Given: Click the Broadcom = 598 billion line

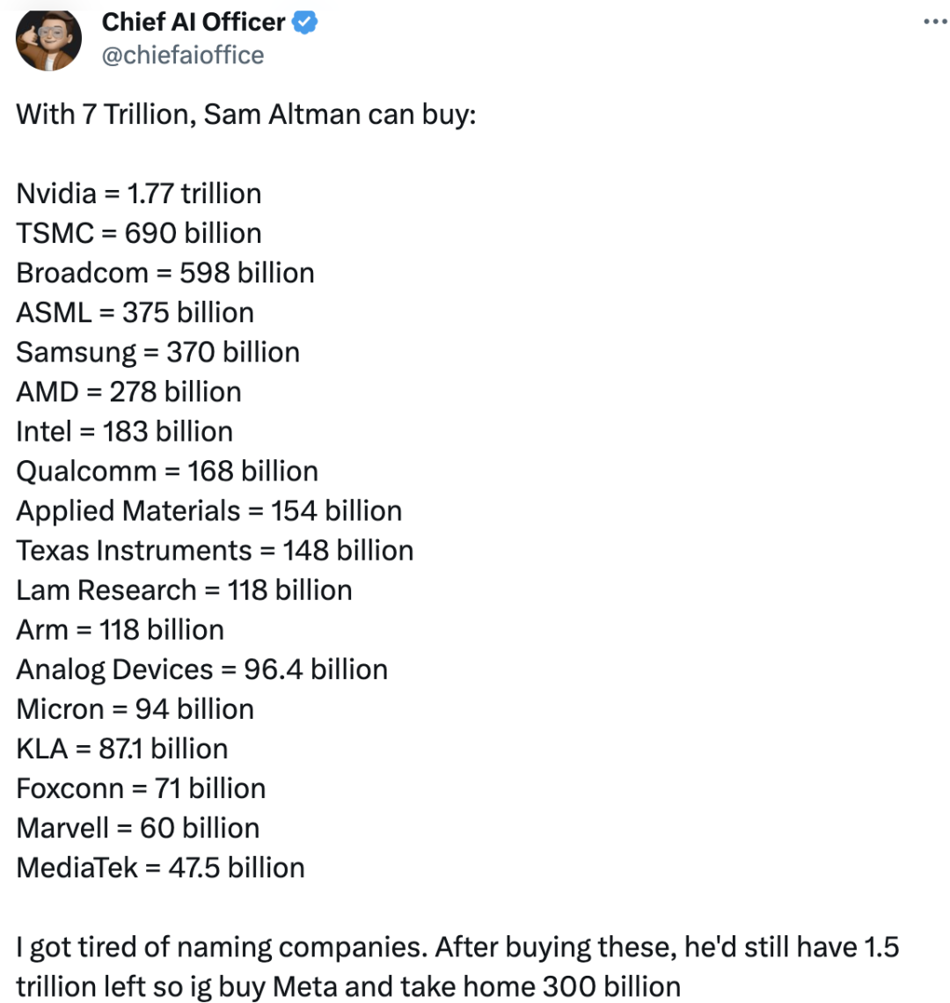Looking at the screenshot, I should [165, 273].
